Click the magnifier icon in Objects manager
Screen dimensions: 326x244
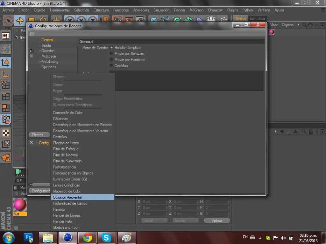[305, 25]
